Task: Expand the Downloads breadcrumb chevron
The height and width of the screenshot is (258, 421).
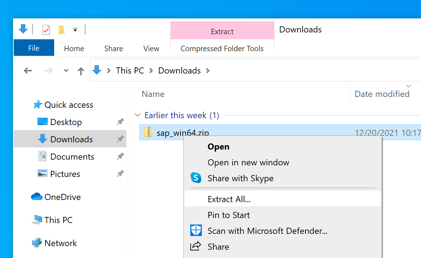Action: point(208,71)
